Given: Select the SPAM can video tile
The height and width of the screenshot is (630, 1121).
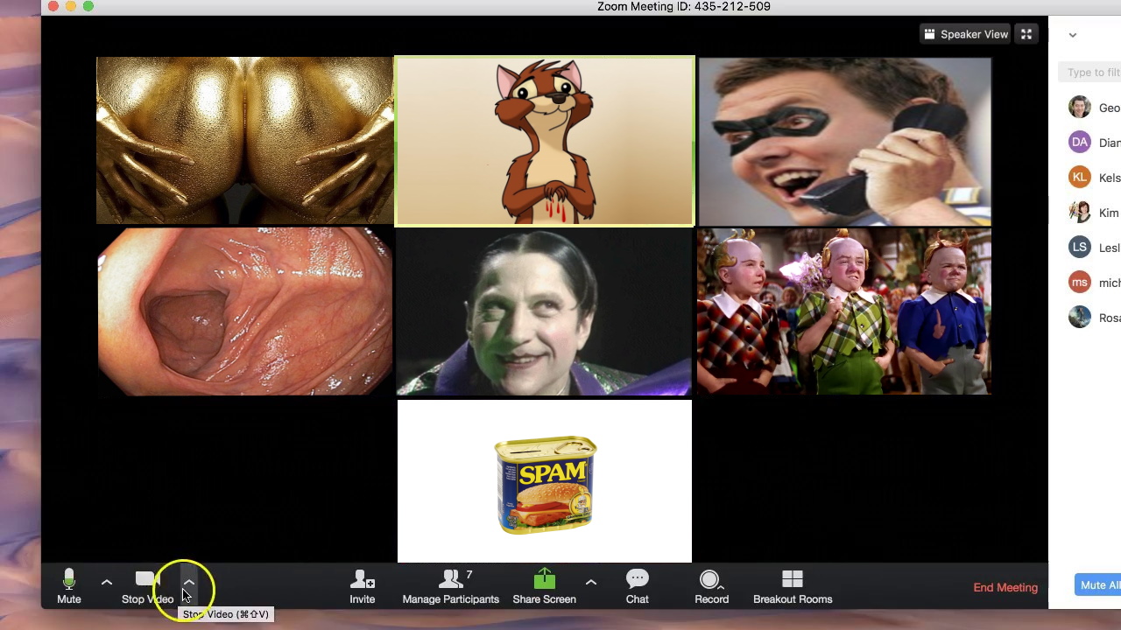Looking at the screenshot, I should pyautogui.click(x=544, y=481).
